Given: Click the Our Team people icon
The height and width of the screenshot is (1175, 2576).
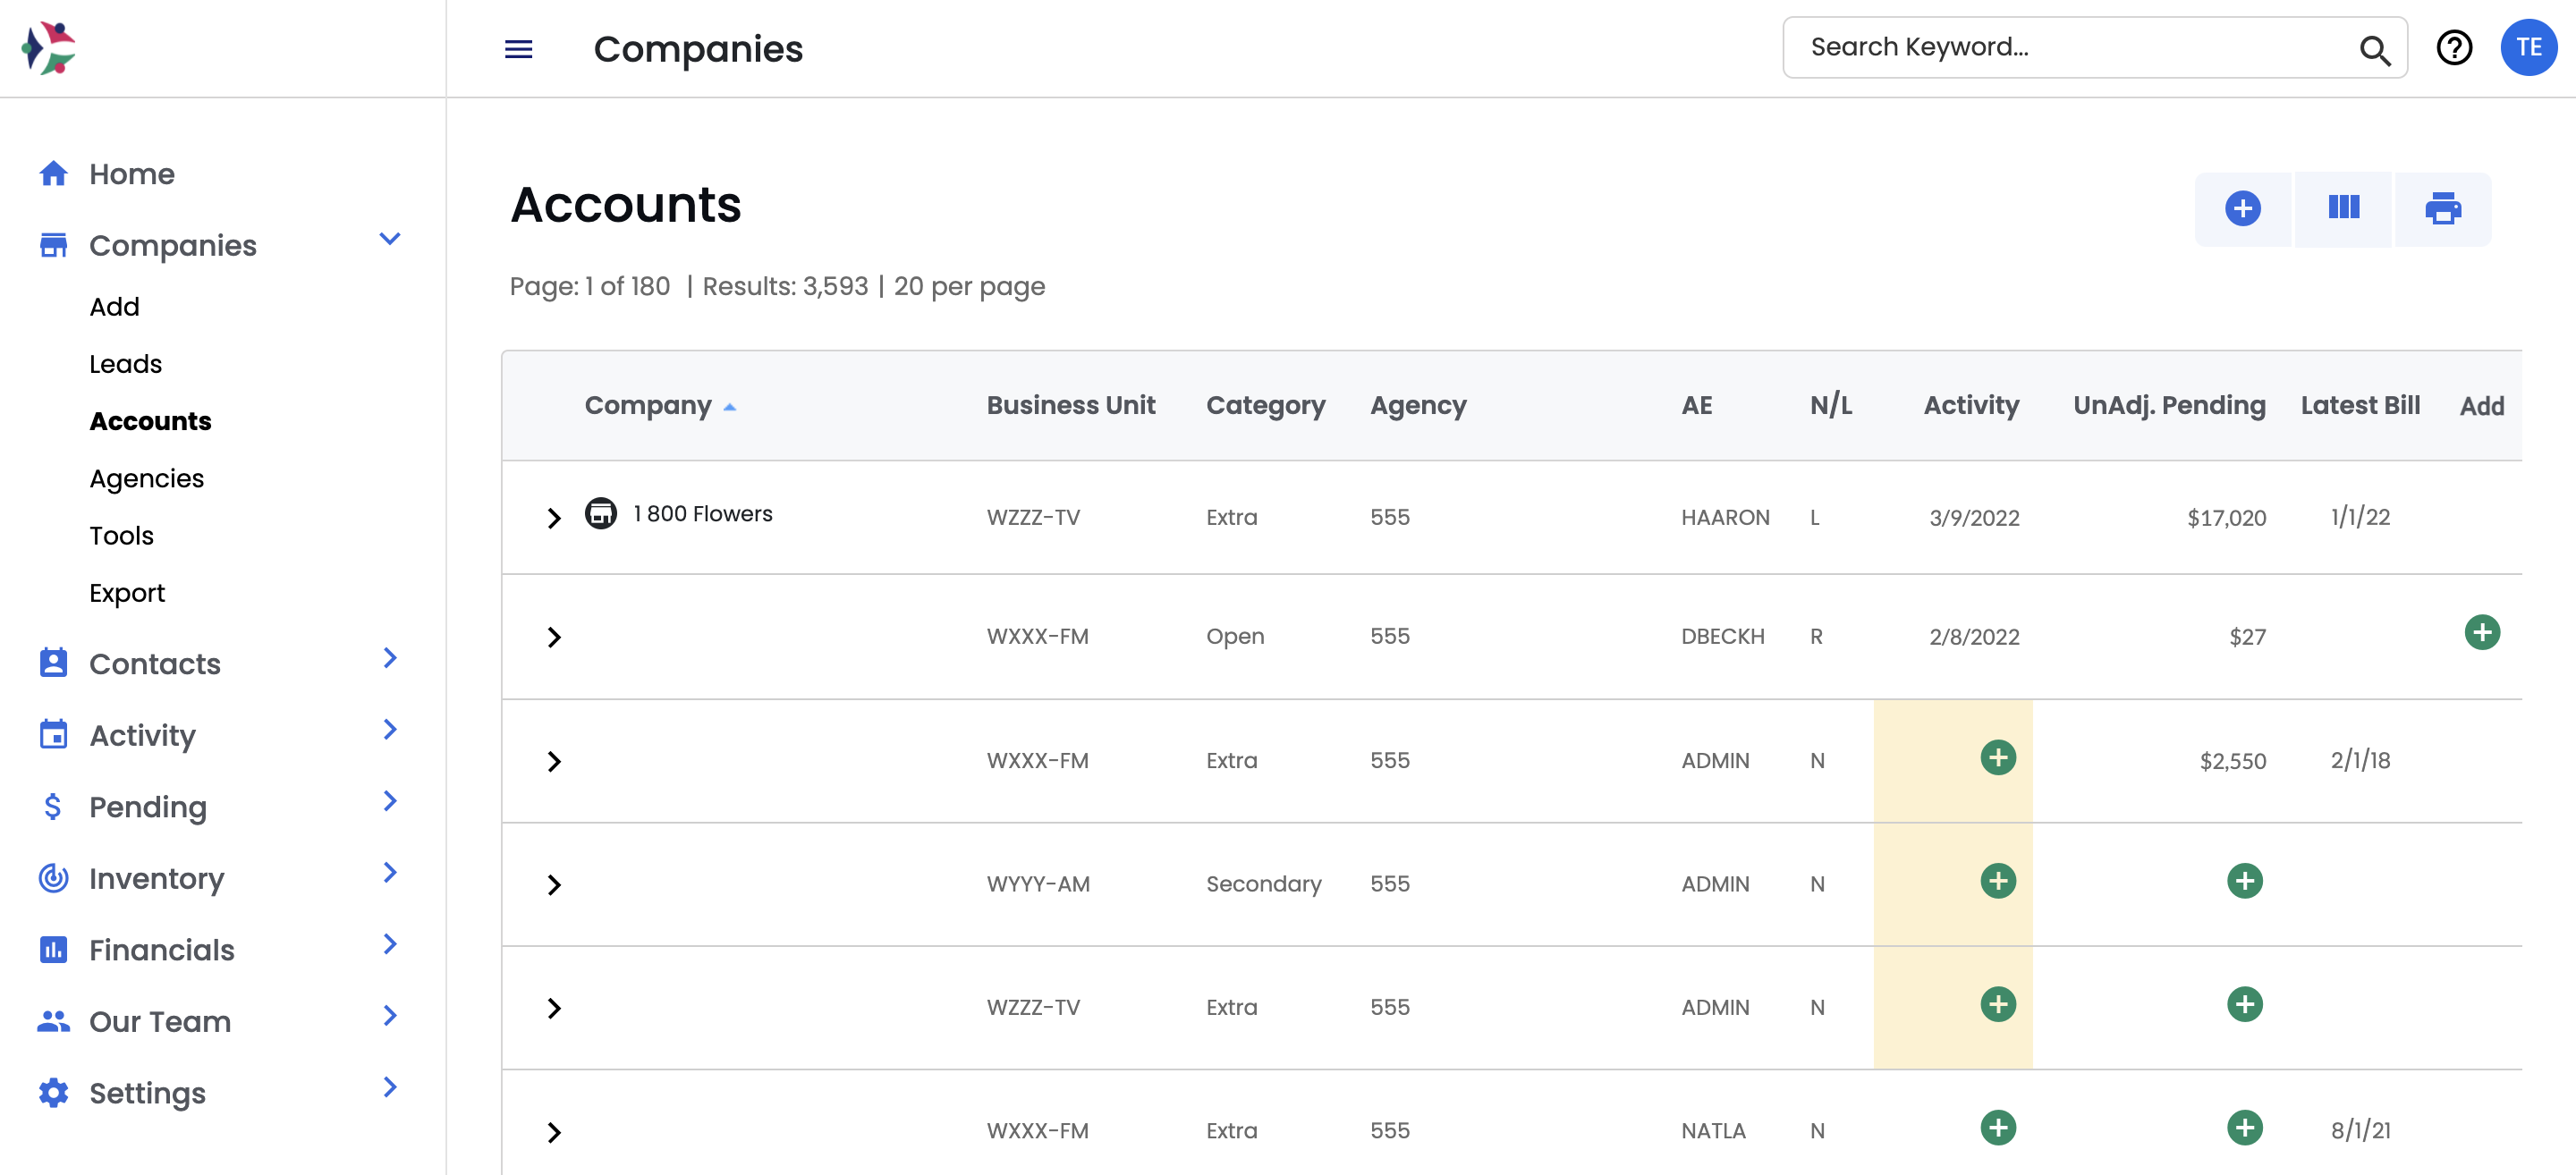Looking at the screenshot, I should click(x=53, y=1021).
